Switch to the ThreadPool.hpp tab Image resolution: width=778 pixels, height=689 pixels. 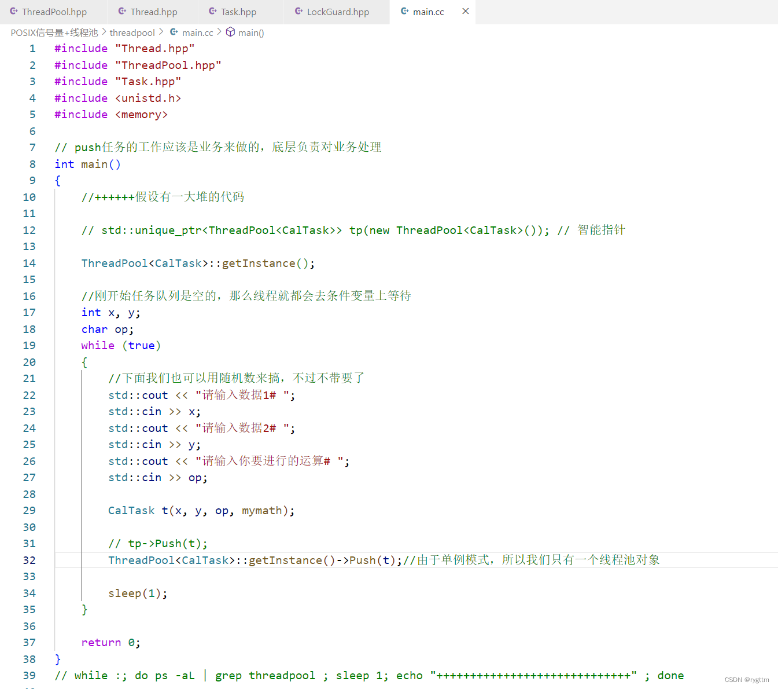point(53,12)
